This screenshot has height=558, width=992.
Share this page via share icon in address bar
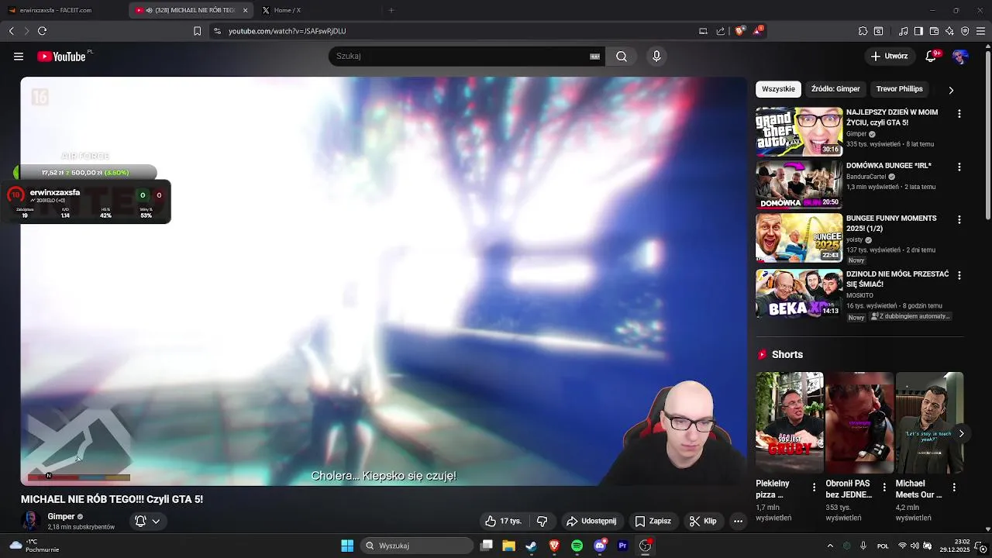[x=721, y=31]
